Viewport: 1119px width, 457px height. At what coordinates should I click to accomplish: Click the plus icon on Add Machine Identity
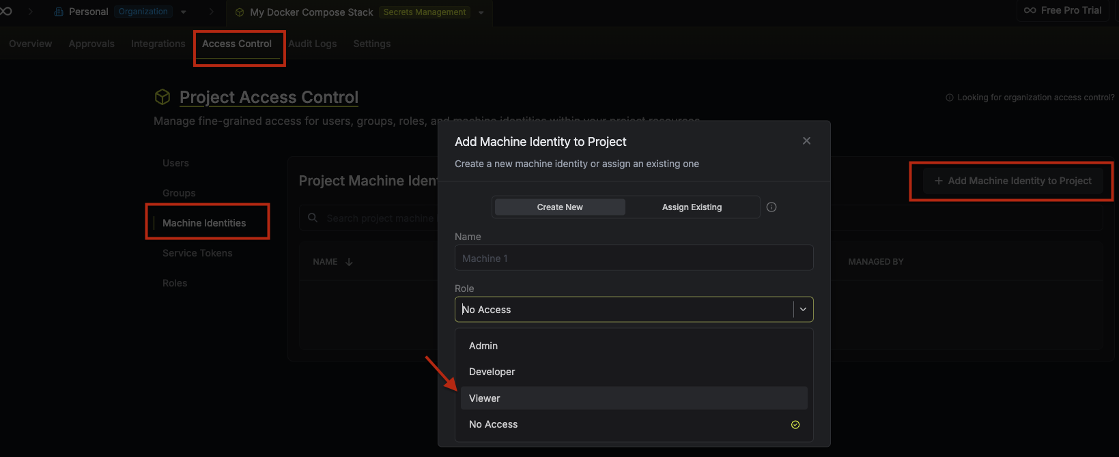pyautogui.click(x=939, y=181)
